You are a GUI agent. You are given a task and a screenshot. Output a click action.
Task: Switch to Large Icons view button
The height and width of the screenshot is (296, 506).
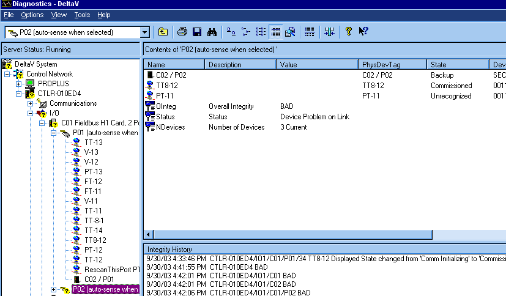coord(231,32)
